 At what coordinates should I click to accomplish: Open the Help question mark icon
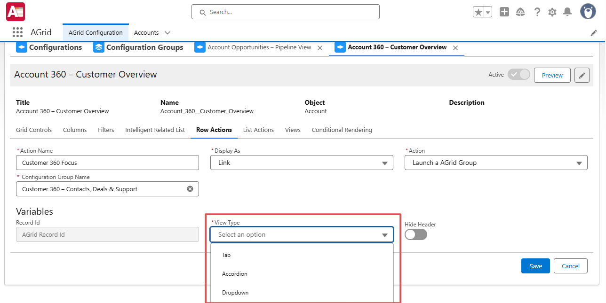tap(537, 12)
